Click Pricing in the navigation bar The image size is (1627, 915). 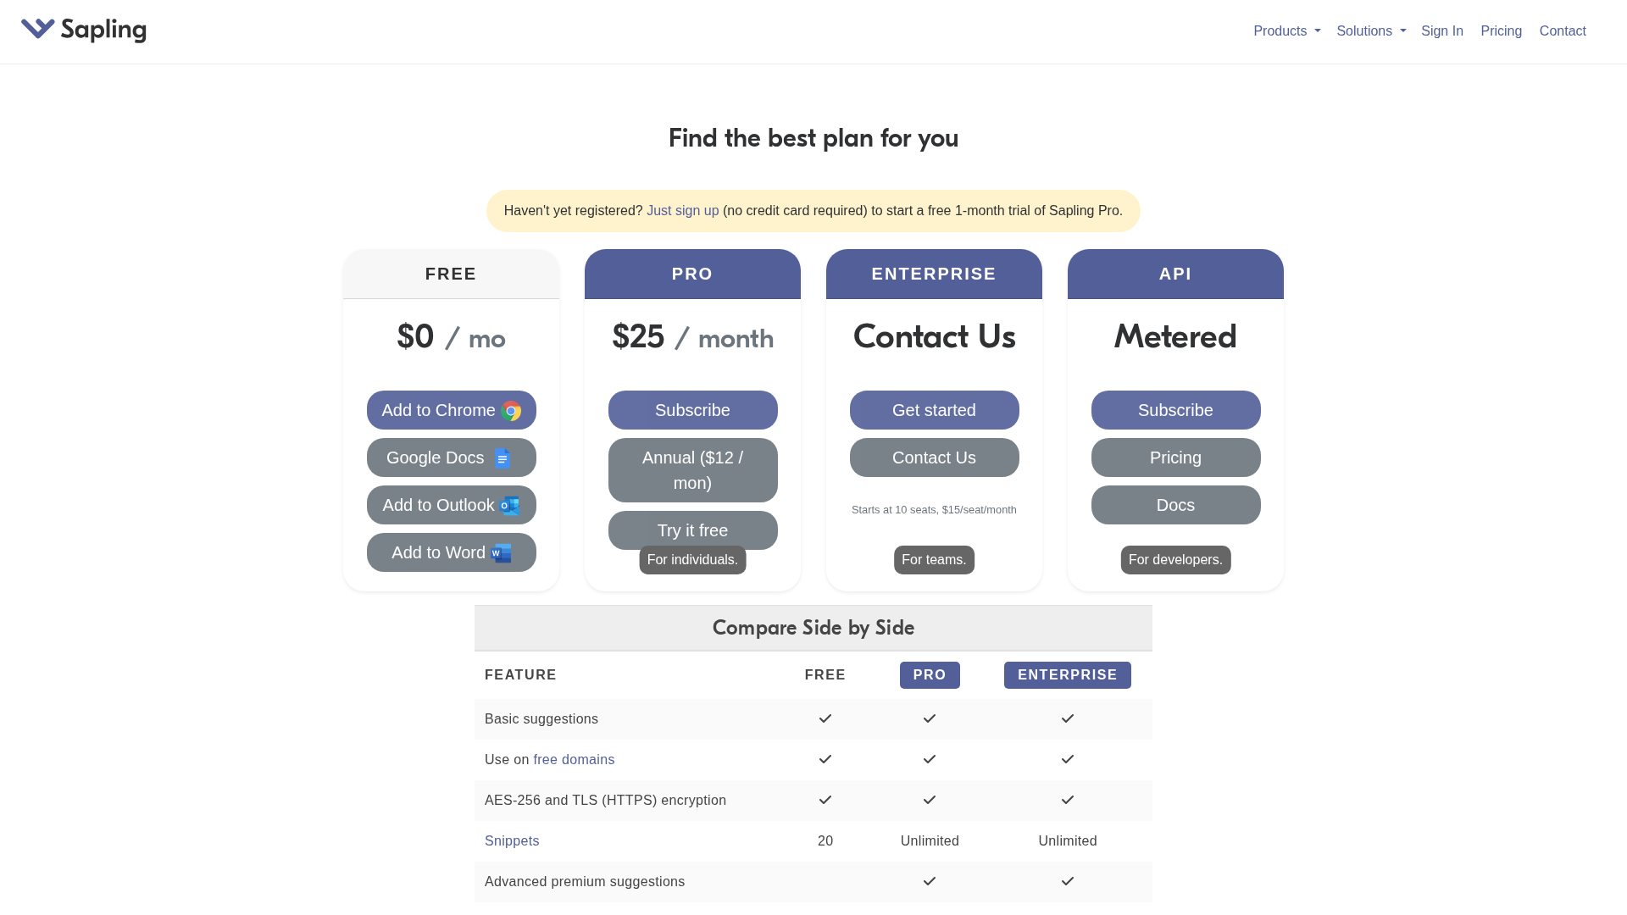[x=1501, y=30]
